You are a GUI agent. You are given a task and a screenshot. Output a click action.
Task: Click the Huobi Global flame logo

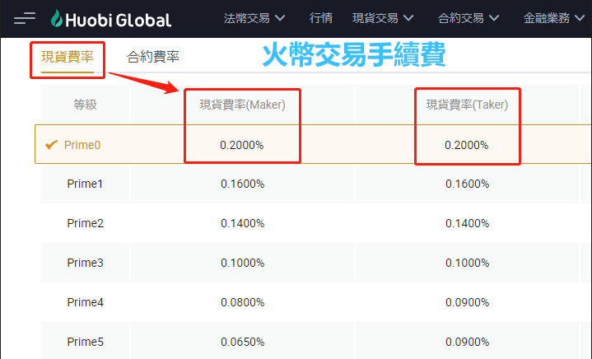(x=57, y=19)
